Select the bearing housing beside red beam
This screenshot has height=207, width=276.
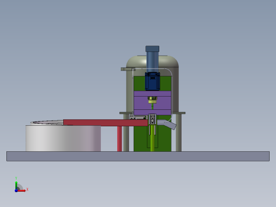tap(152, 119)
